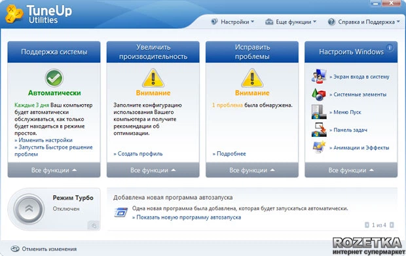Click the warning icon under Увеличить производительность
Viewport: 406px width, 256px height.
tap(153, 78)
